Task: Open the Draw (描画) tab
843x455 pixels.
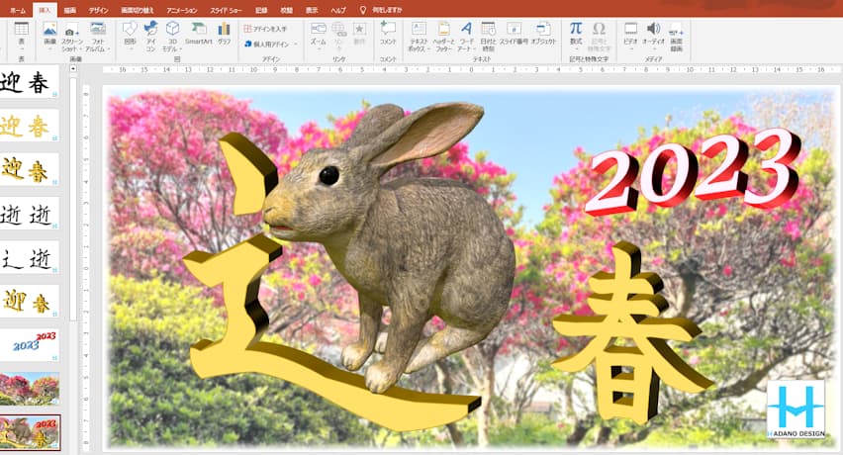Action: (69, 10)
